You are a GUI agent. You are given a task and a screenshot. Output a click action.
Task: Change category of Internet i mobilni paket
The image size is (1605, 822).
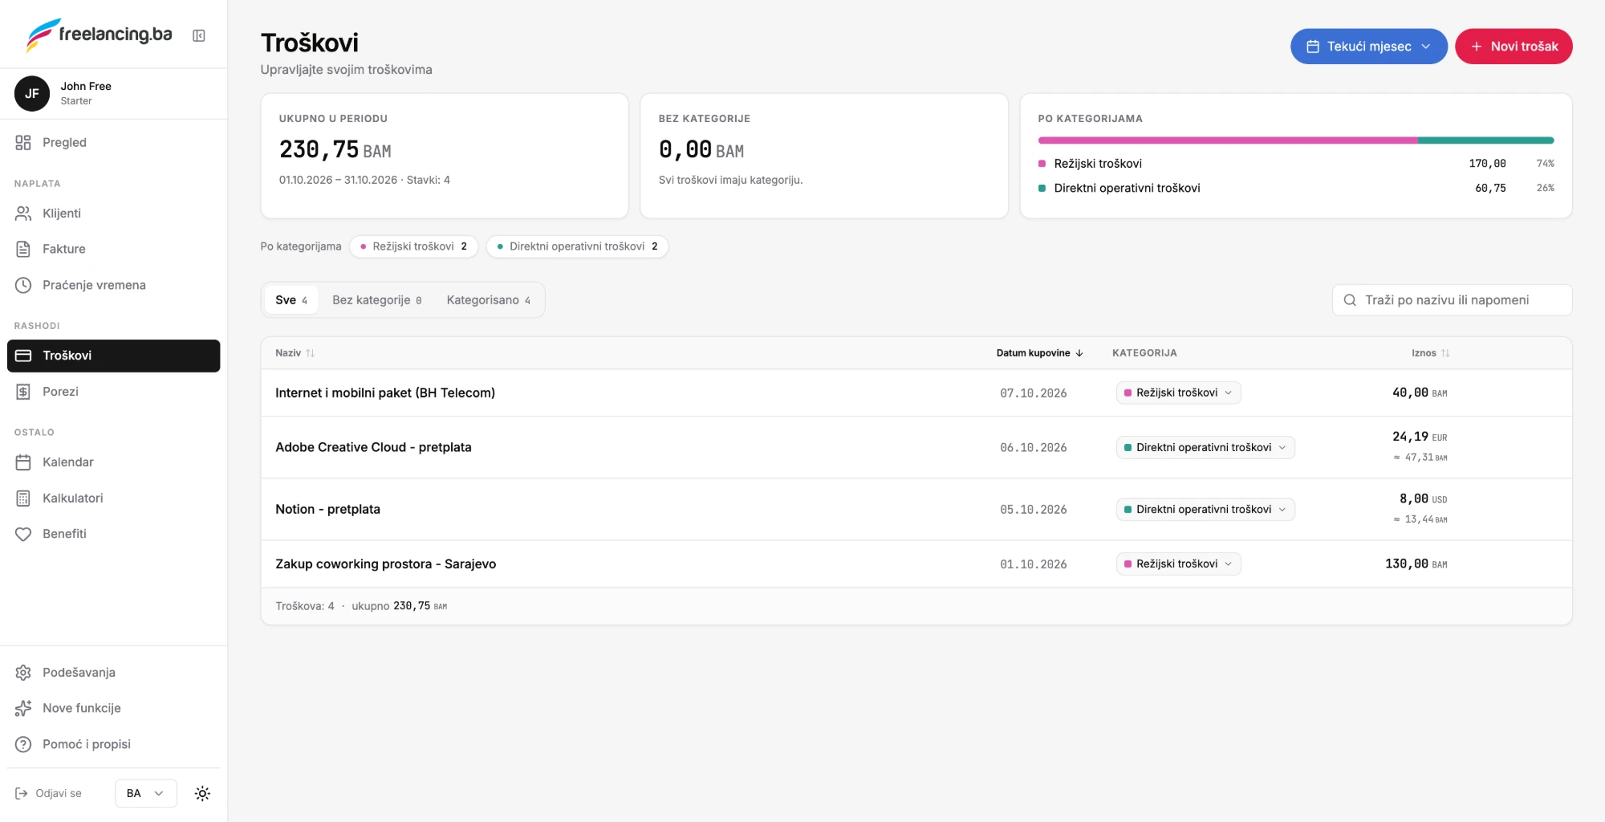click(x=1178, y=393)
